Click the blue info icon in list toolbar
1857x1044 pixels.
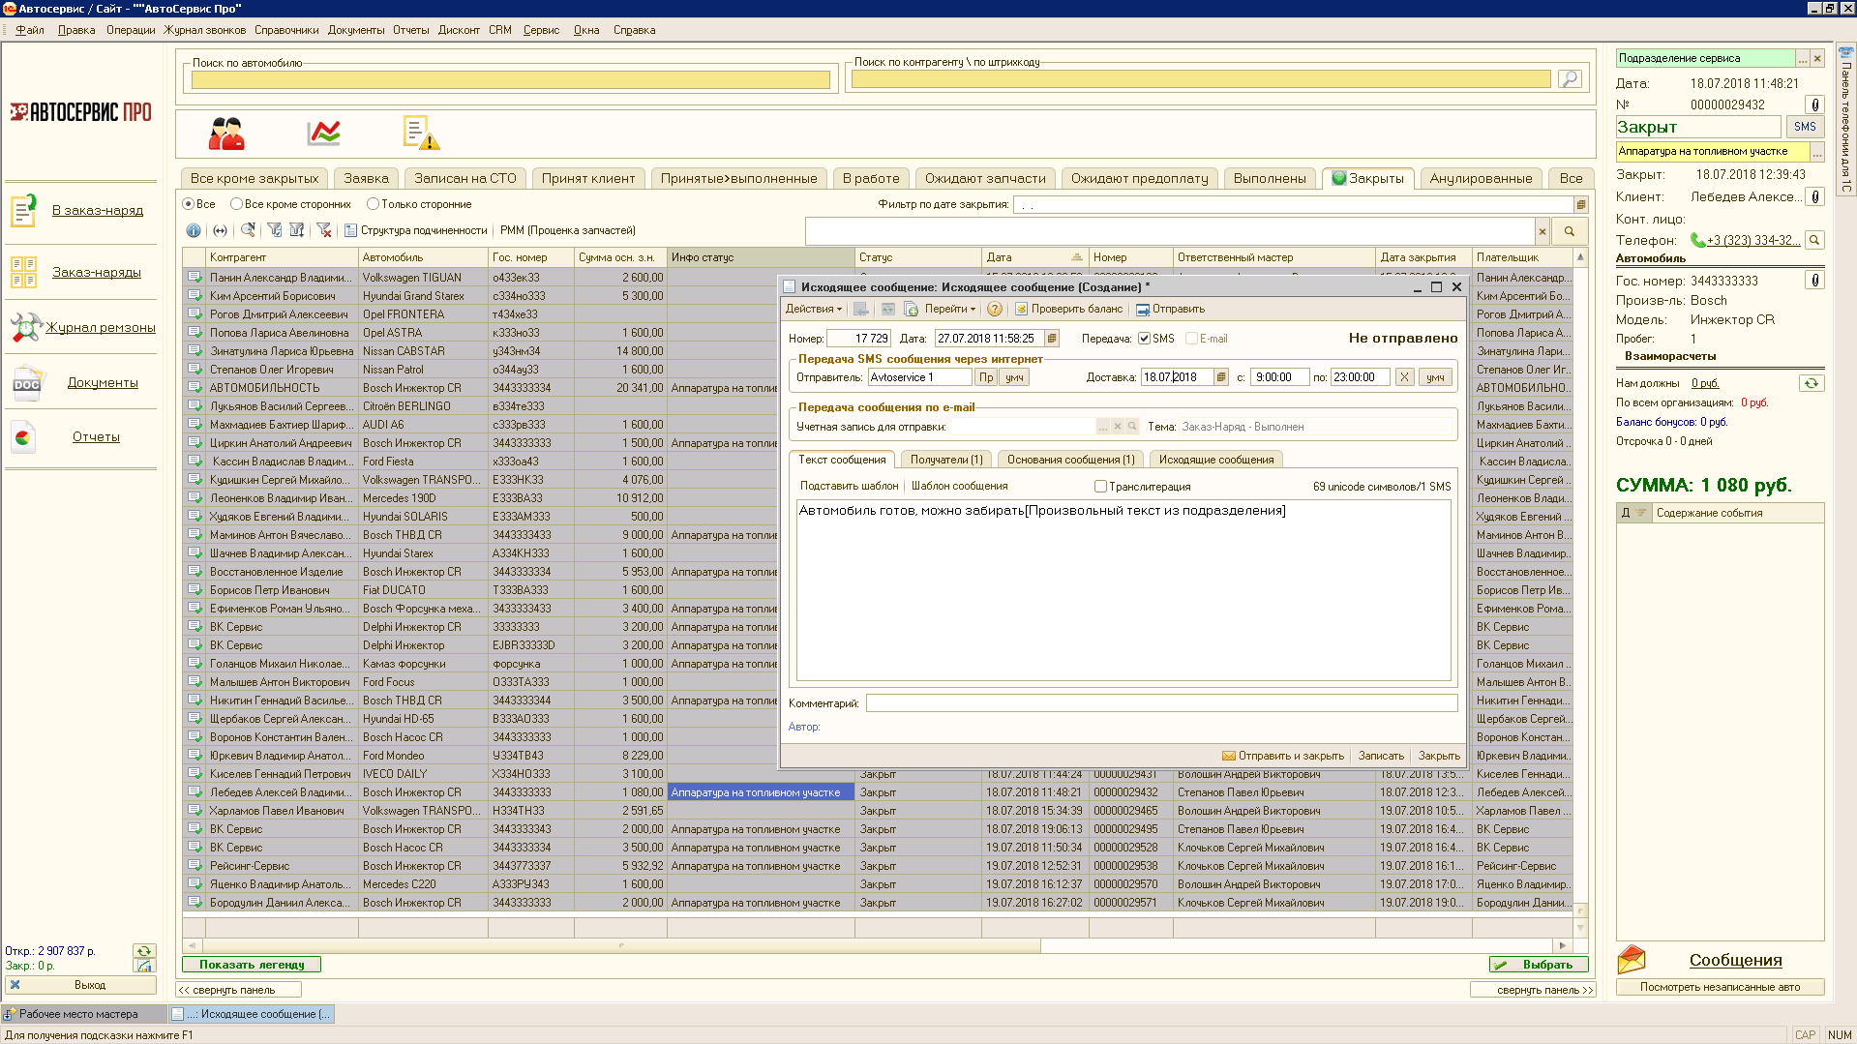pos(194,230)
